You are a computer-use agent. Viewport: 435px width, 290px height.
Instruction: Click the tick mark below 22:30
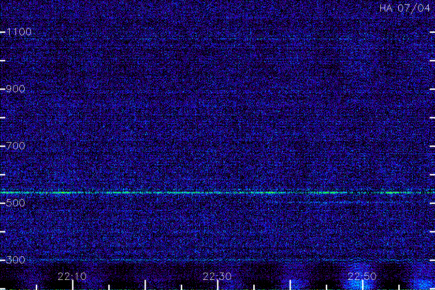coord(218,285)
